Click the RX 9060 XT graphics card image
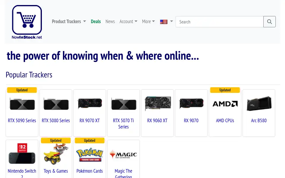This screenshot has width=285, height=178. pos(158,103)
